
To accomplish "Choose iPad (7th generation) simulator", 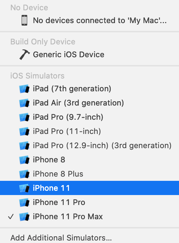I will [89, 89].
